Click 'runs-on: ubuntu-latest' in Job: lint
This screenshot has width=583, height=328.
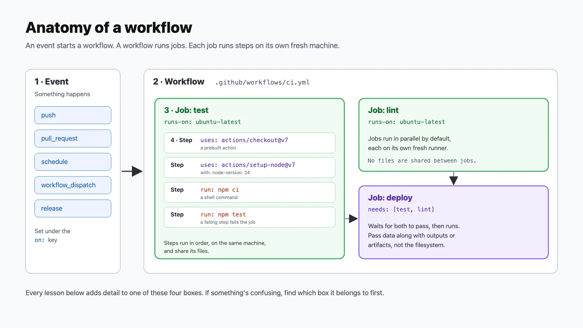pos(407,122)
